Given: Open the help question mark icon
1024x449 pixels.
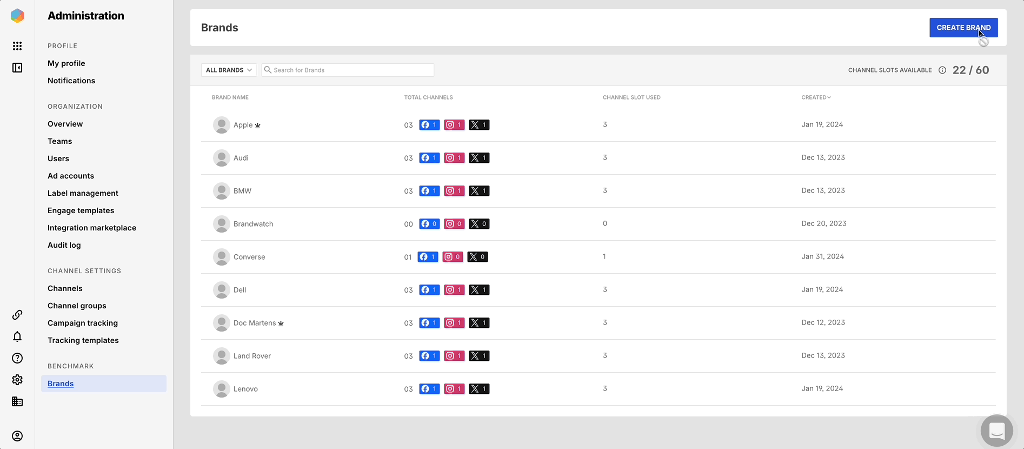Looking at the screenshot, I should [x=17, y=358].
